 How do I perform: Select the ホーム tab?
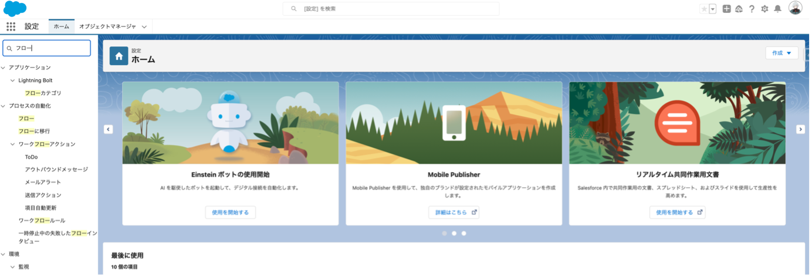tap(61, 26)
